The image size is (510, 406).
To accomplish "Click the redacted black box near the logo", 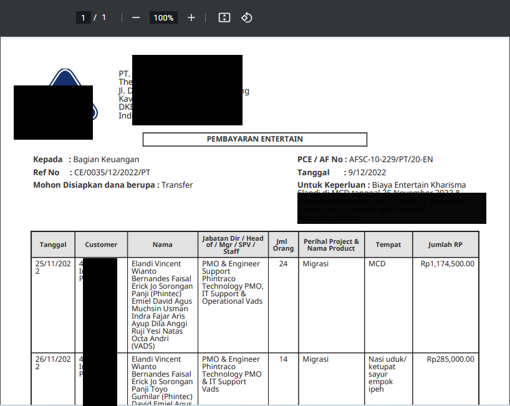I will (x=53, y=112).
